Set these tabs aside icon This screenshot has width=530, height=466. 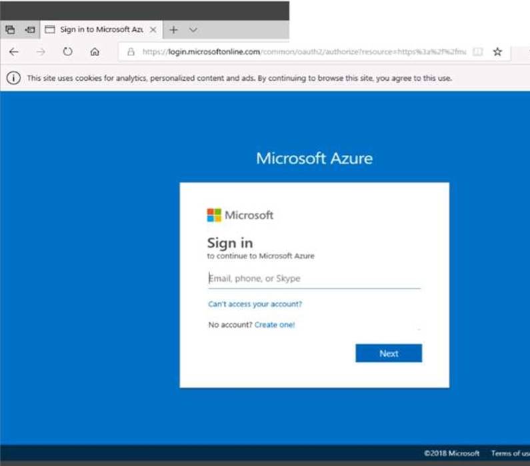(30, 30)
